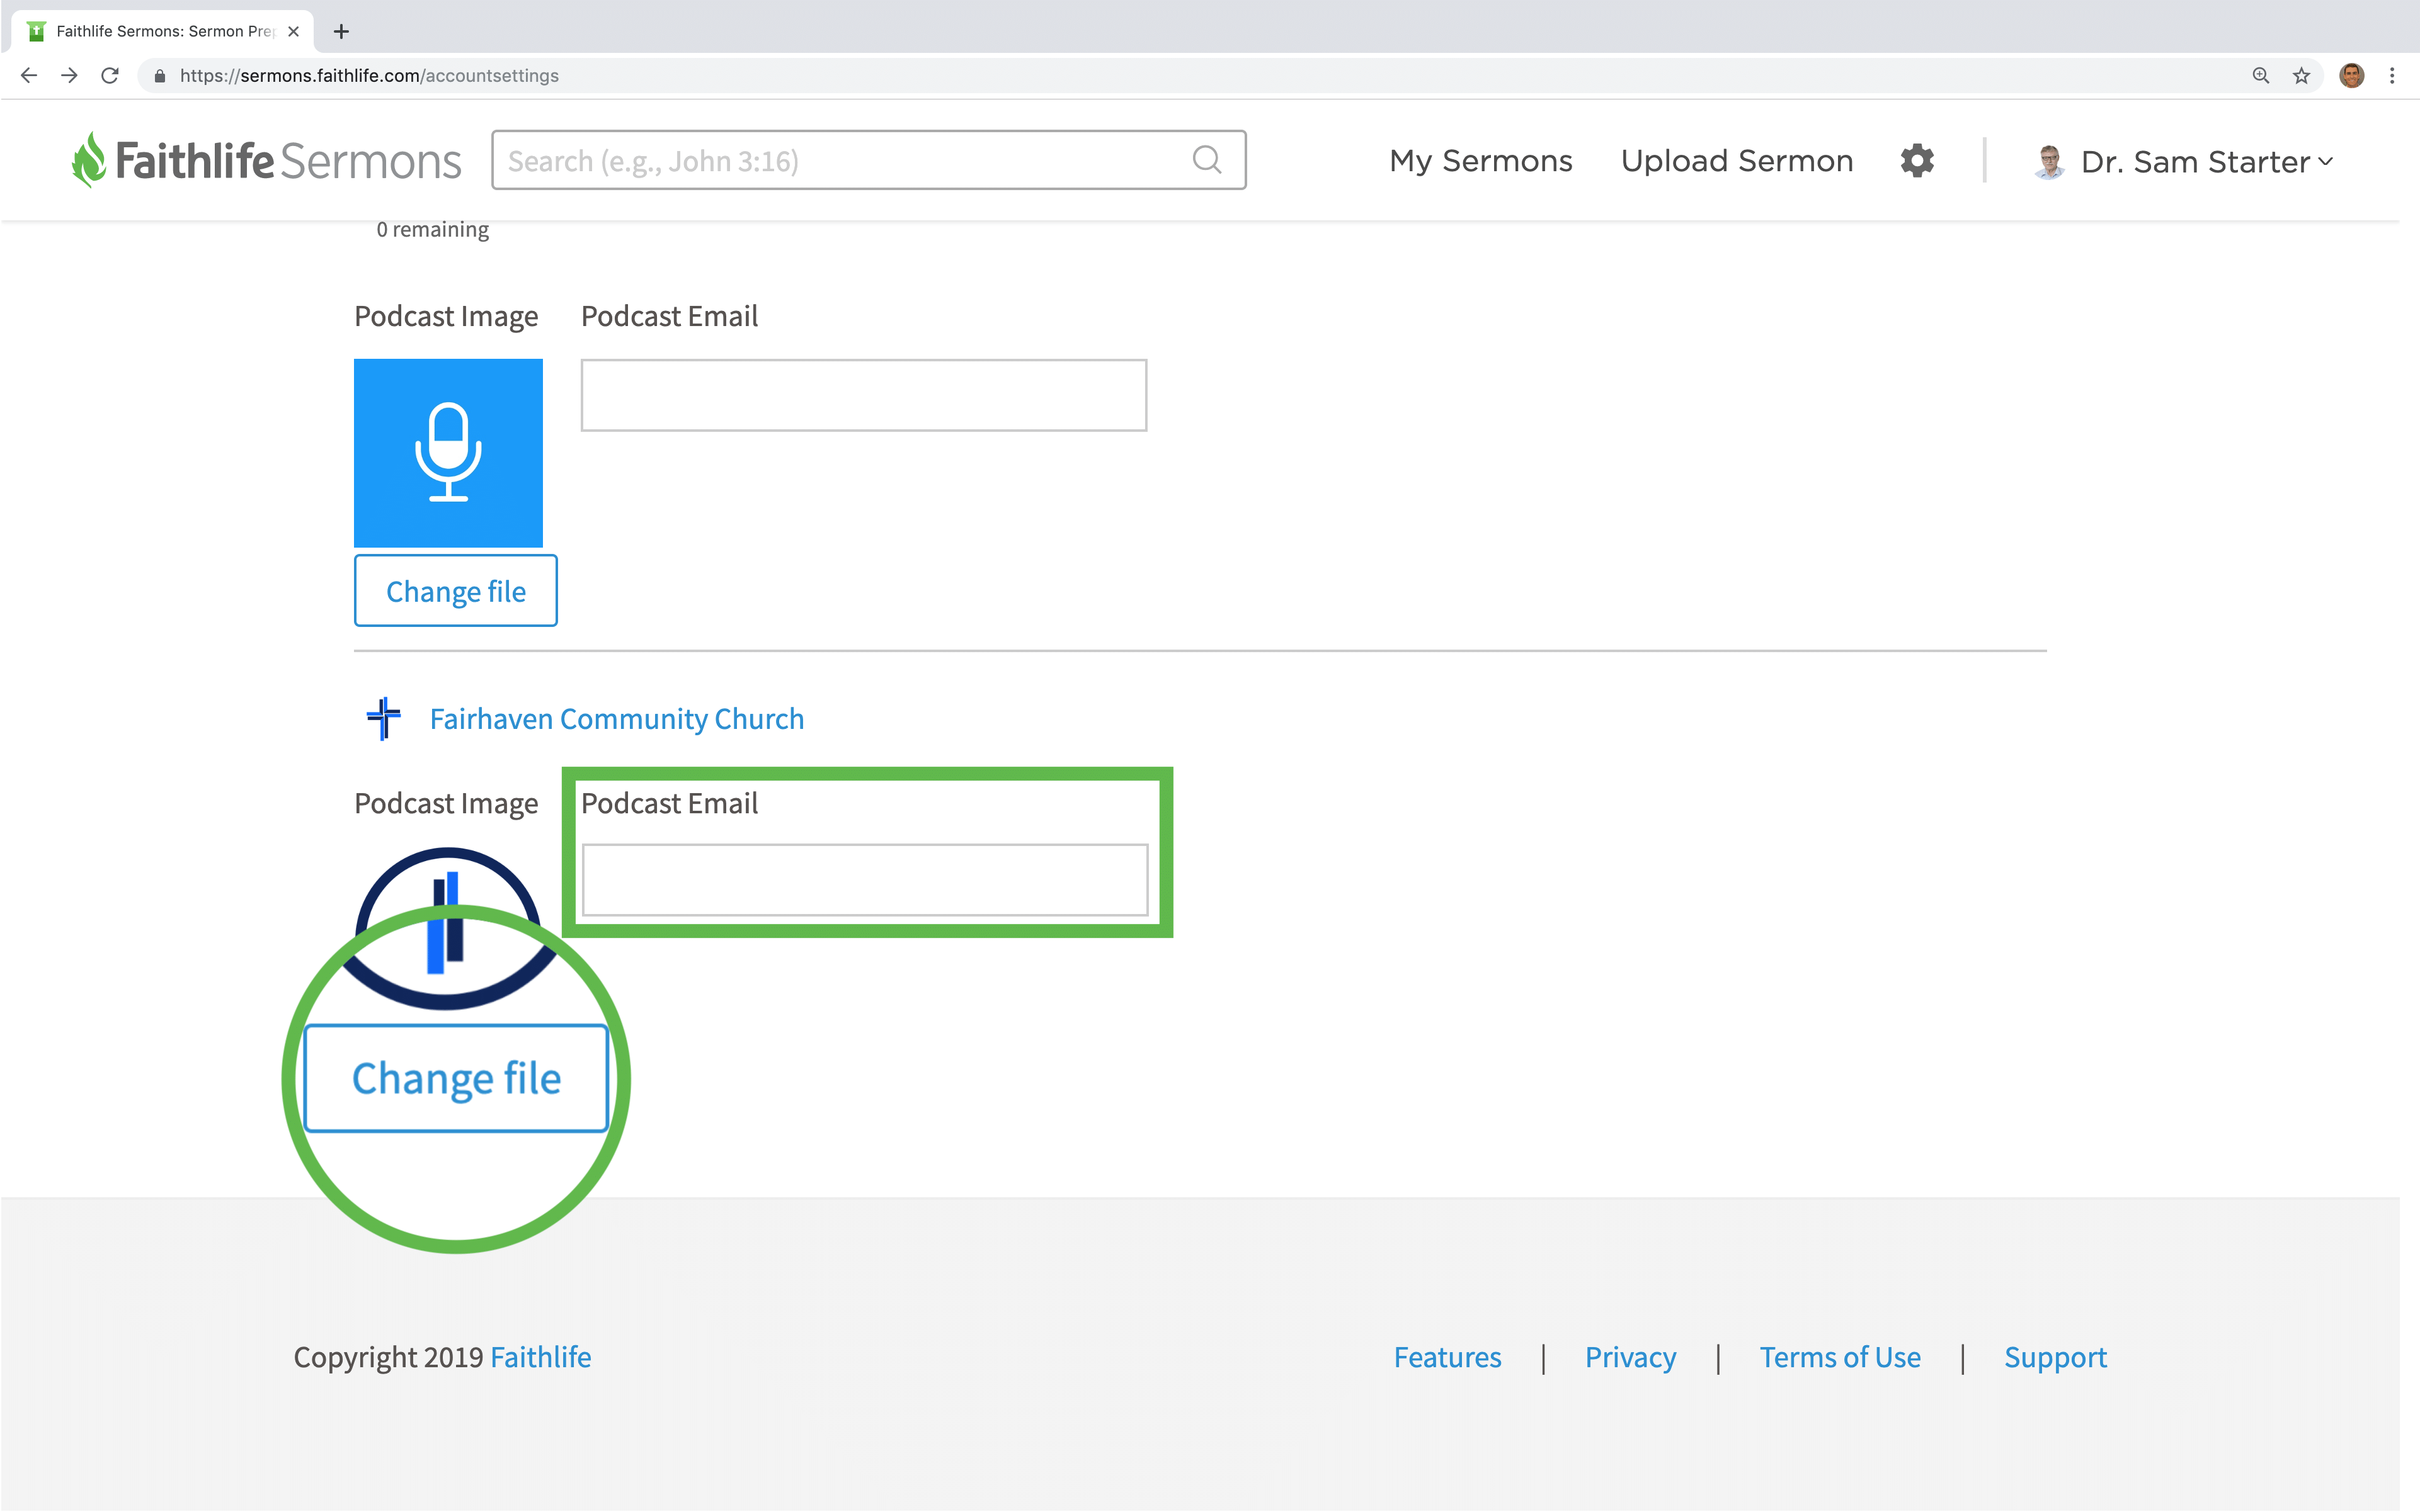This screenshot has height=1512, width=2420.
Task: Click the lock icon in the address bar
Action: [x=159, y=76]
